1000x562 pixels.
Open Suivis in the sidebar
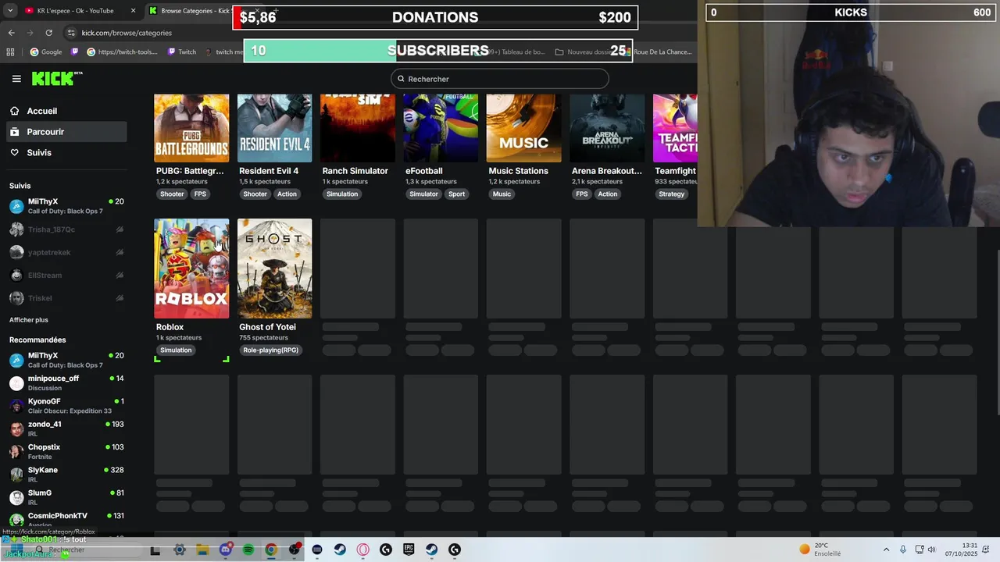click(x=66, y=152)
